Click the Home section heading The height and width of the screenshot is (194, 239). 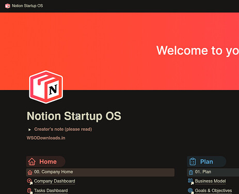point(48,162)
